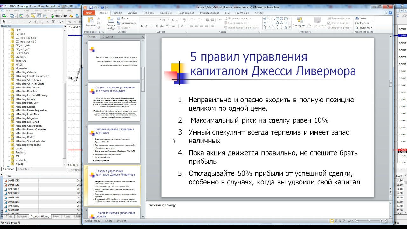The image size is (407, 229).
Task: Click the Save icon in PowerPoint's quick access toolbar
Action: click(x=91, y=8)
